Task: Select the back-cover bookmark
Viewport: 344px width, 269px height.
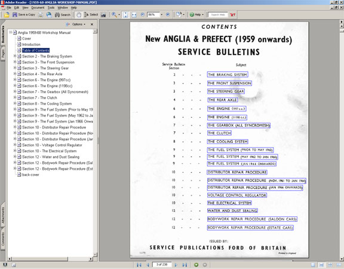Action: (30, 175)
